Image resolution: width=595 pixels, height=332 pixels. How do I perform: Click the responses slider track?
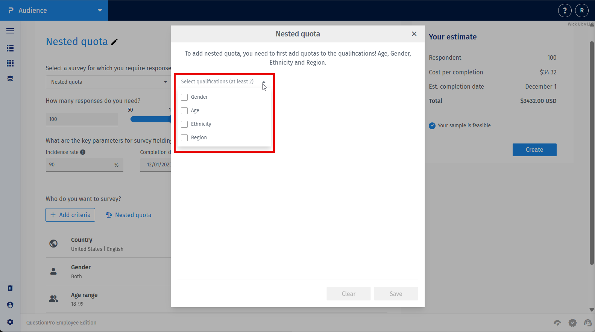(150, 119)
